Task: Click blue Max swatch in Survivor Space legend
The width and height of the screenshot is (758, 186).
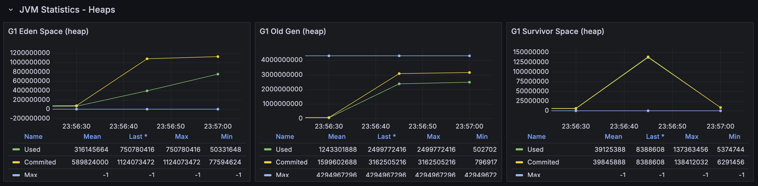Action: pos(519,175)
